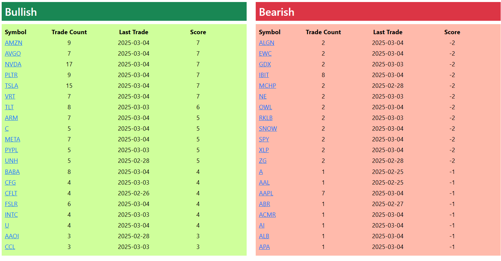Click the Bearish table Last Trade header

(388, 32)
